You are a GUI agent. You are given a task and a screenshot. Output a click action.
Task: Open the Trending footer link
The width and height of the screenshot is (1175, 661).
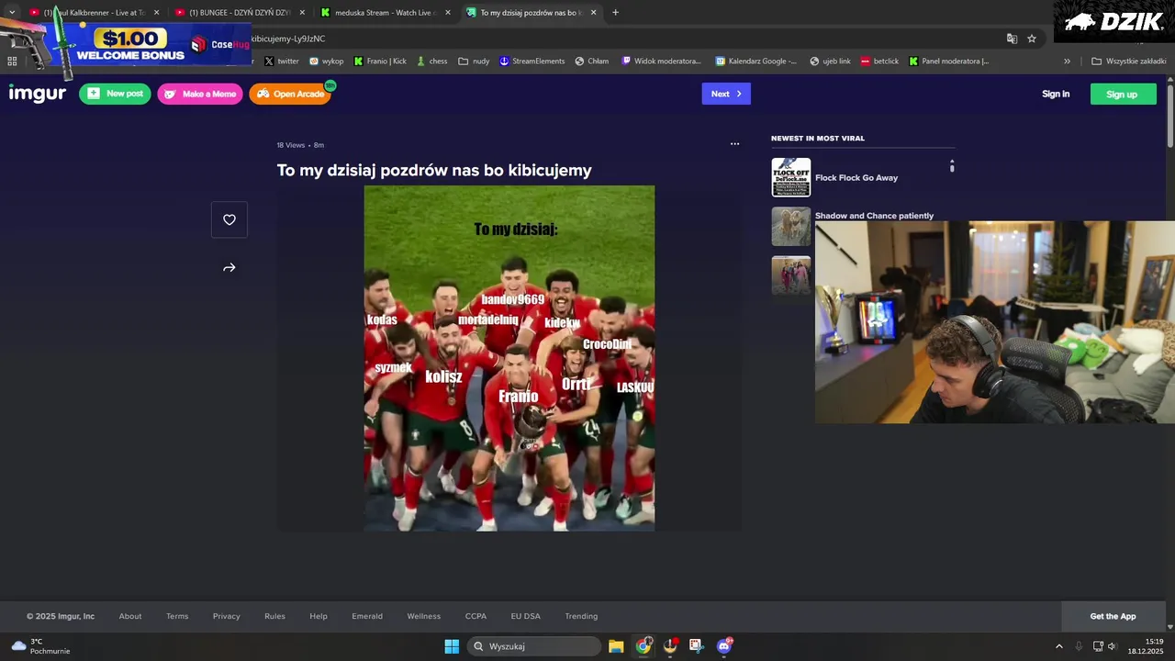pyautogui.click(x=581, y=616)
